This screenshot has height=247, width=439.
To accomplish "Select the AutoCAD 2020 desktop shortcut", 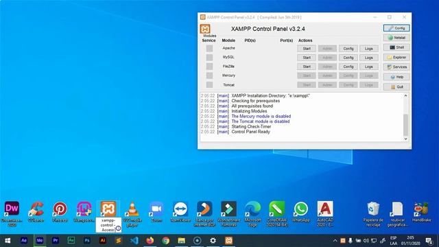I will (325, 213).
